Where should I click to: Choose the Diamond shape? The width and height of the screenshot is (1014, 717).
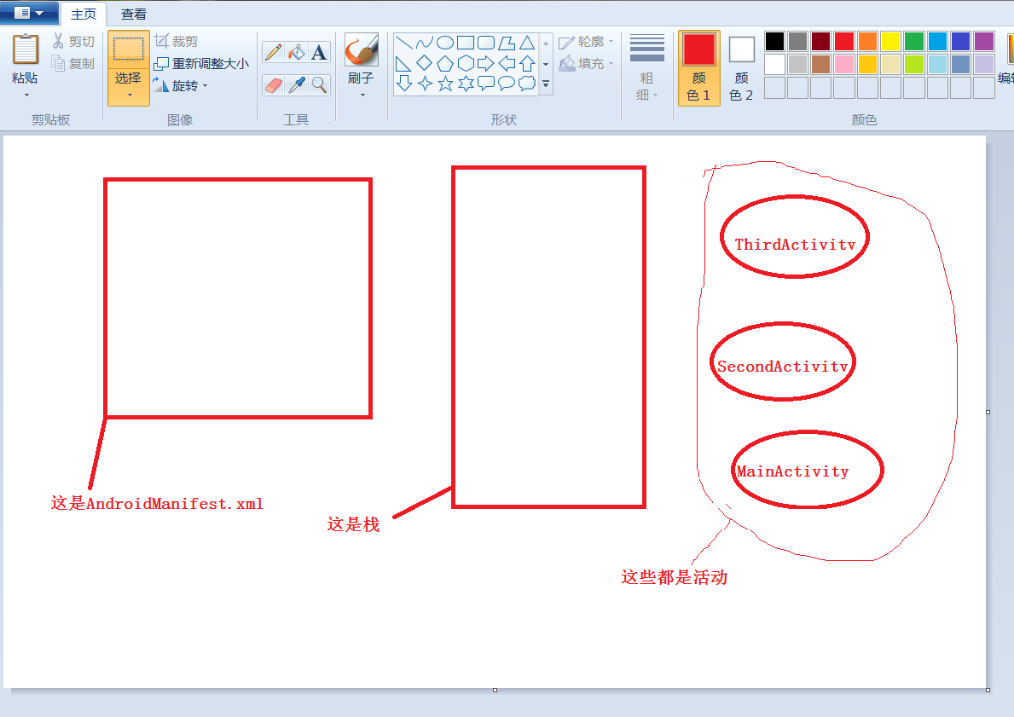coord(424,63)
